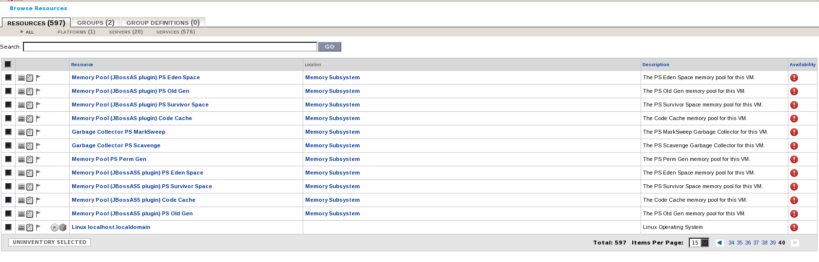Click the Uninventory Selected button

click(49, 242)
